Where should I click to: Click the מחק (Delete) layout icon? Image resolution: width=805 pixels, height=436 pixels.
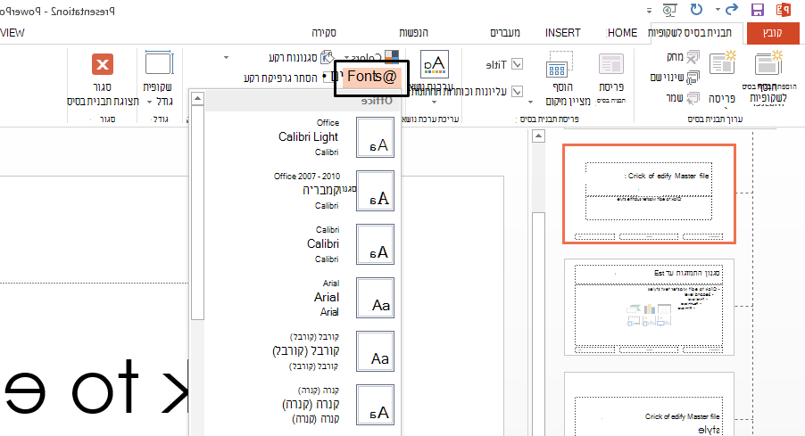click(693, 57)
